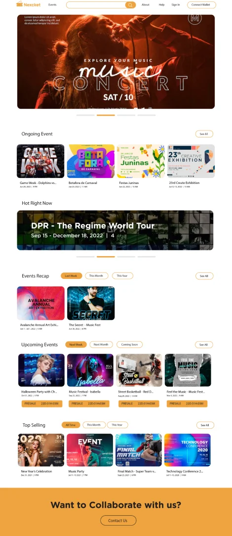Click the Connect Wallet button
232x536 pixels.
201,5
